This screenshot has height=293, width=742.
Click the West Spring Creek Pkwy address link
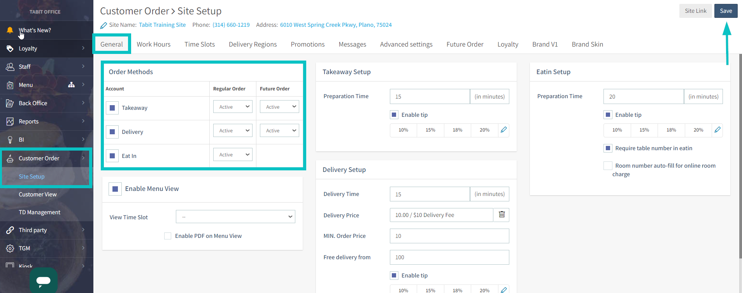(336, 25)
